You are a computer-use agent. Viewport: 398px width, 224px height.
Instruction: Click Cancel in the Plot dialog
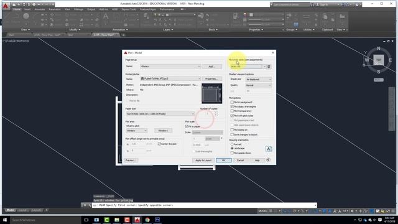pos(240,161)
